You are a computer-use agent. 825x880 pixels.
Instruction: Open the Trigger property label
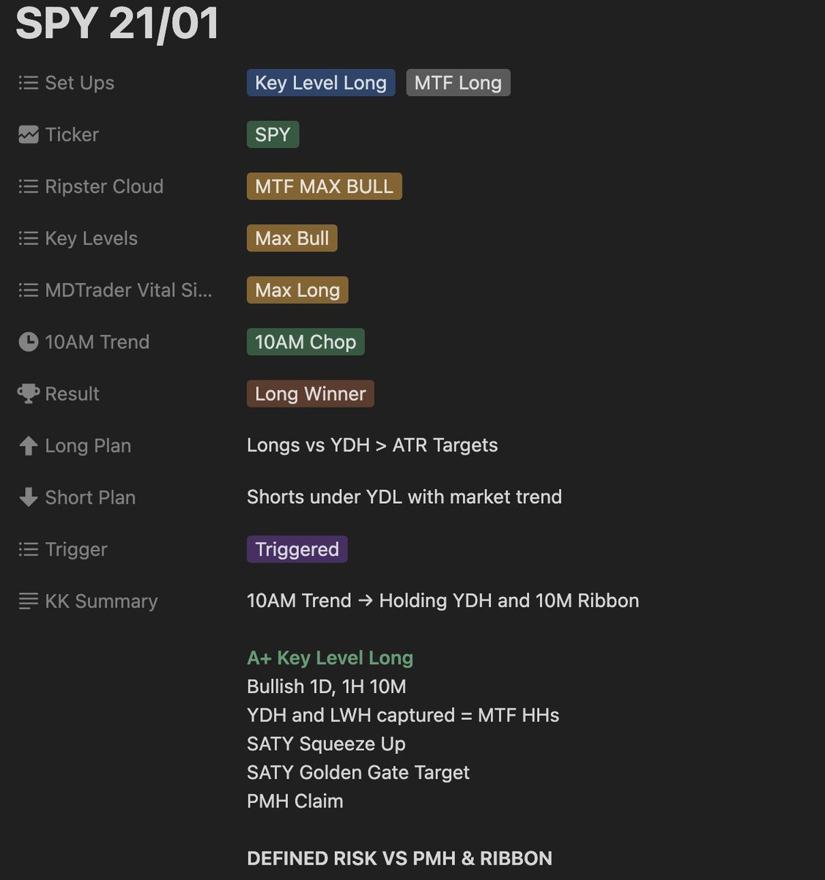click(x=76, y=549)
